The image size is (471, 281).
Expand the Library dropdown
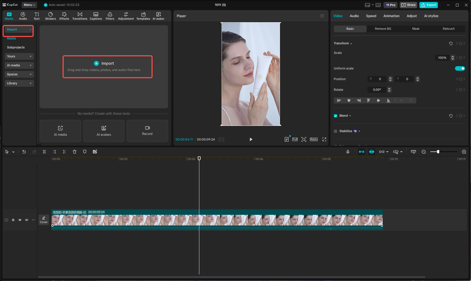(19, 83)
